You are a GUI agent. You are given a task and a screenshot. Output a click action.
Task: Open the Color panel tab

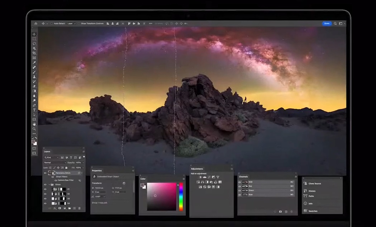143,179
